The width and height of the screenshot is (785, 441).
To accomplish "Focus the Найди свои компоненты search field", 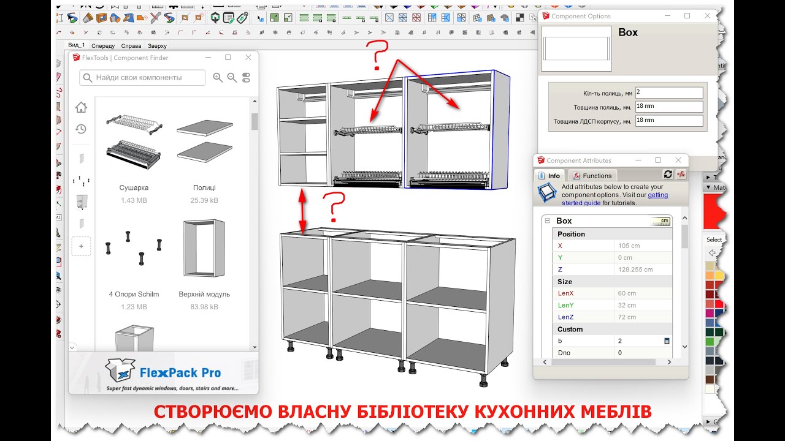I will coord(142,78).
